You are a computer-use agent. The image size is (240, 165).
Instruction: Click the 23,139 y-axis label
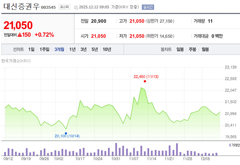pos(231,67)
